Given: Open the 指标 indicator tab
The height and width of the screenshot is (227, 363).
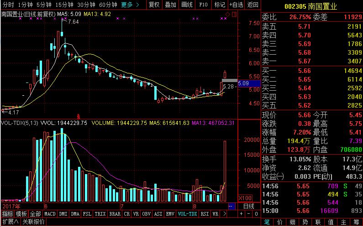Looking at the screenshot, I should [x=8, y=214].
